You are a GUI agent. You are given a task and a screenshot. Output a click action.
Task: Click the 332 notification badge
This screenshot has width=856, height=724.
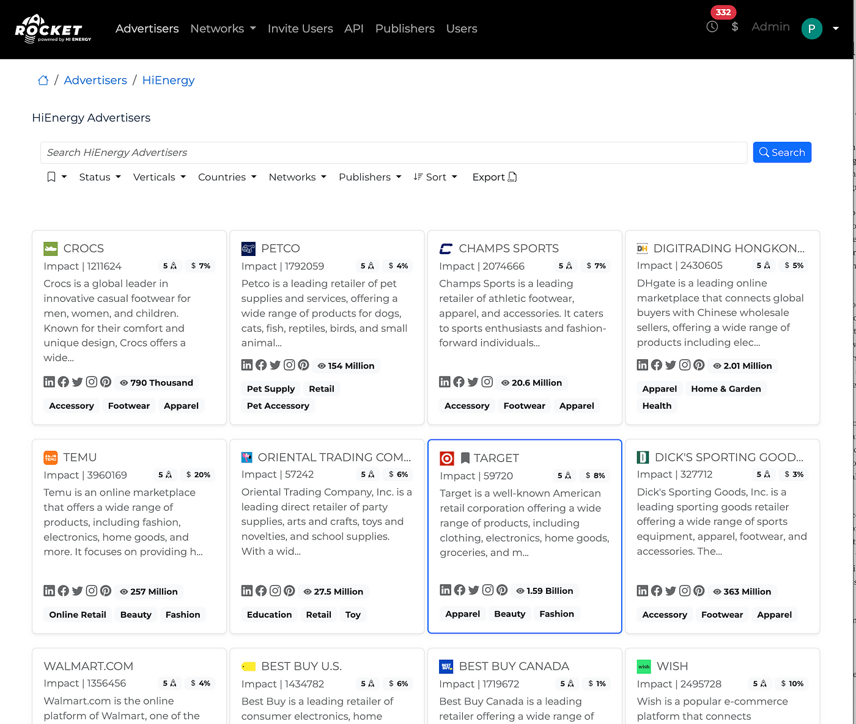coord(723,12)
